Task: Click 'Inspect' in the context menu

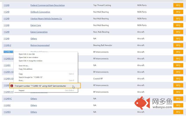Action: (22, 90)
